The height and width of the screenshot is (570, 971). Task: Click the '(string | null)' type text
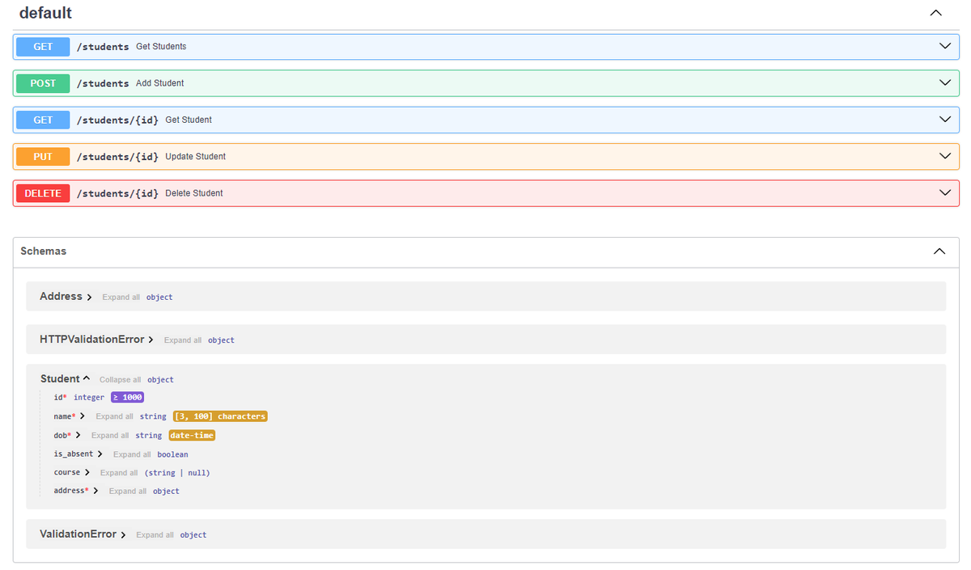click(x=177, y=473)
